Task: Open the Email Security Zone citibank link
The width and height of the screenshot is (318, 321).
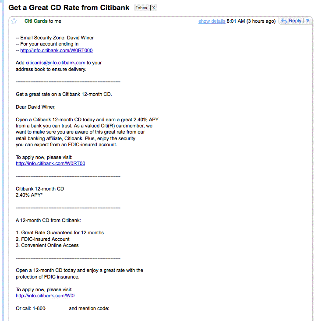Action: [x=57, y=50]
